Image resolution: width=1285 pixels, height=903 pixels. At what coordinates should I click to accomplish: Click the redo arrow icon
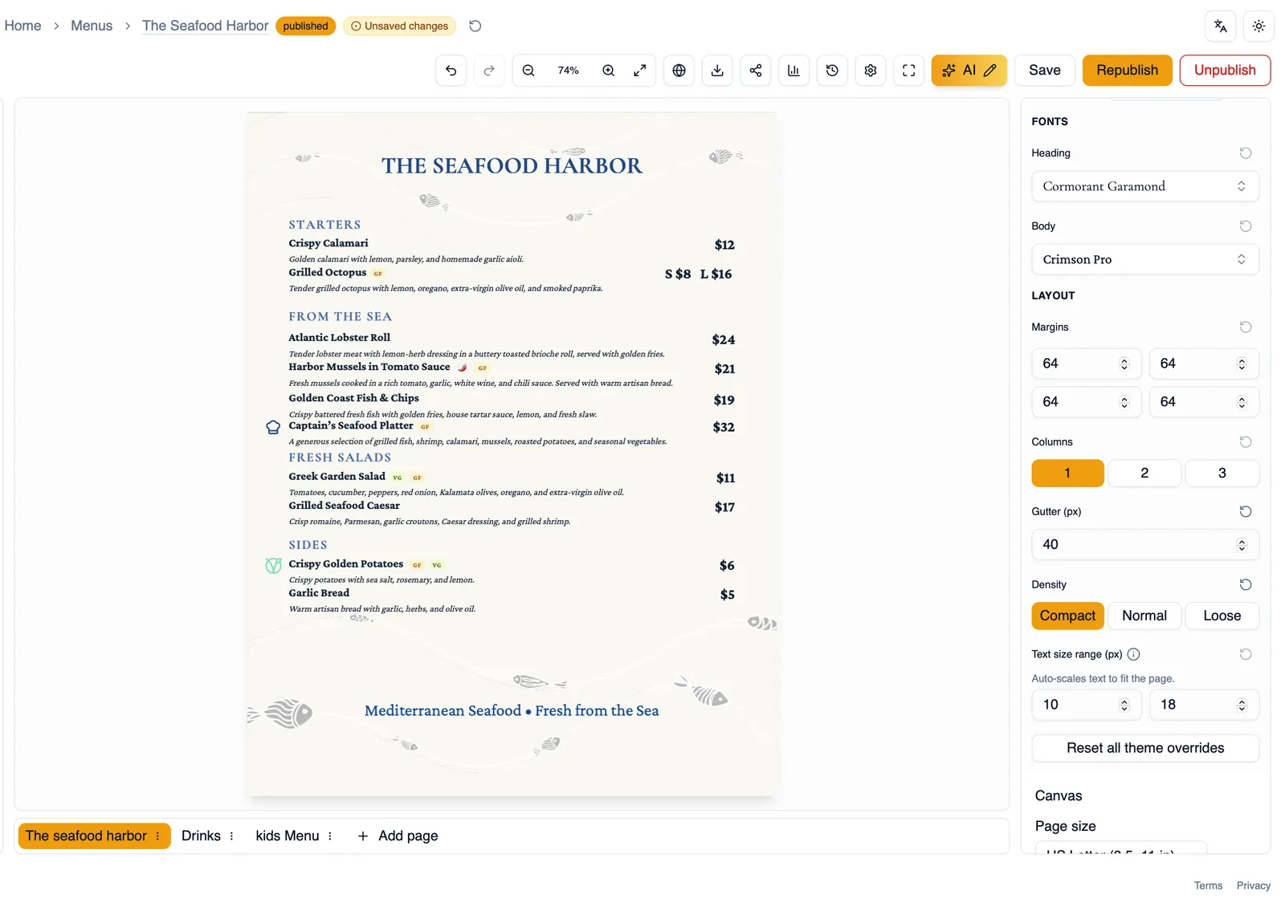pos(489,71)
